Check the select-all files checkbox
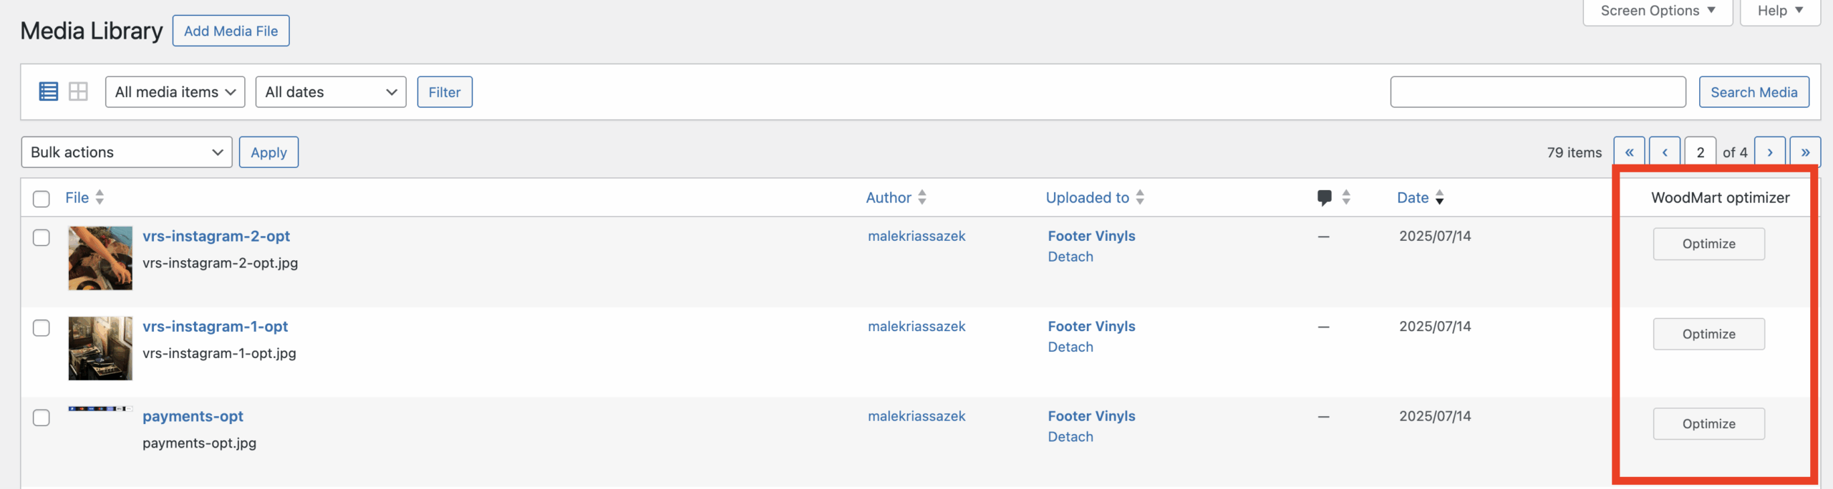 42,199
